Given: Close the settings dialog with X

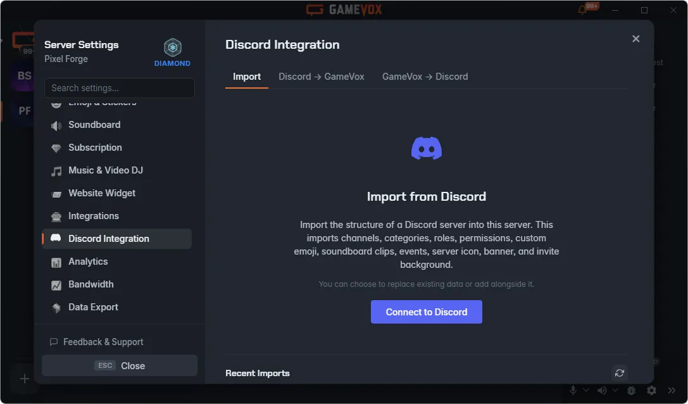Looking at the screenshot, I should pyautogui.click(x=636, y=39).
